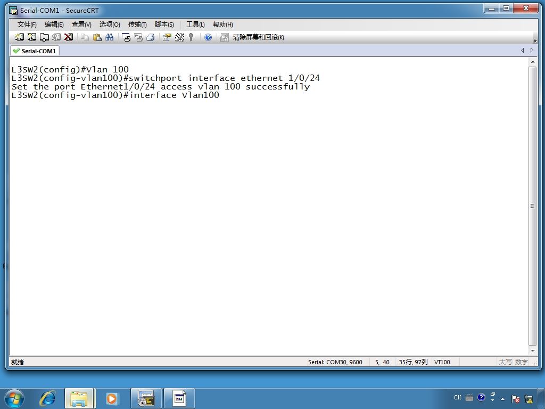Click the tray help question icon
The width and height of the screenshot is (545, 409).
pos(481,397)
